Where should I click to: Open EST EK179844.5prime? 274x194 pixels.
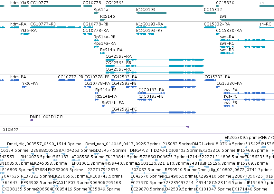(123, 157)
